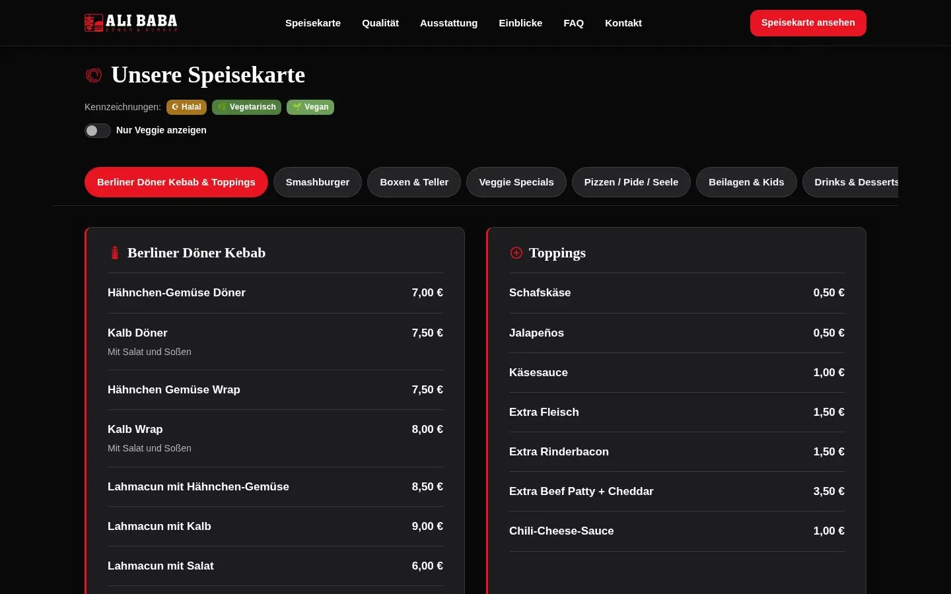Viewport: 951px width, 594px height.
Task: Switch to Pizzen / Pide / Seele tab
Action: (631, 182)
